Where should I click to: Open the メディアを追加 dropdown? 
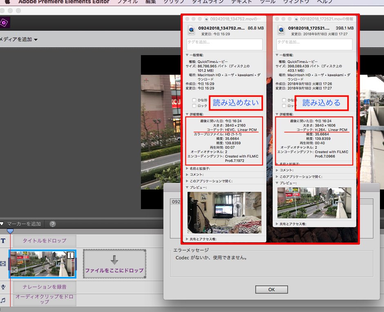(19, 40)
